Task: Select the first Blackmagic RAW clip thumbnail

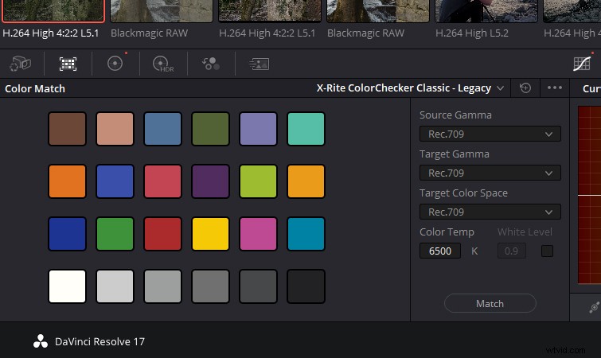Action: tap(162, 10)
